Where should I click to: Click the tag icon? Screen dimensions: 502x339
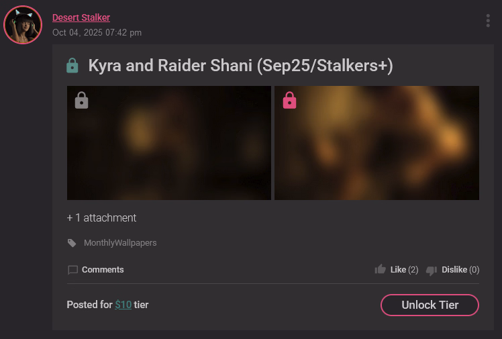coord(72,243)
